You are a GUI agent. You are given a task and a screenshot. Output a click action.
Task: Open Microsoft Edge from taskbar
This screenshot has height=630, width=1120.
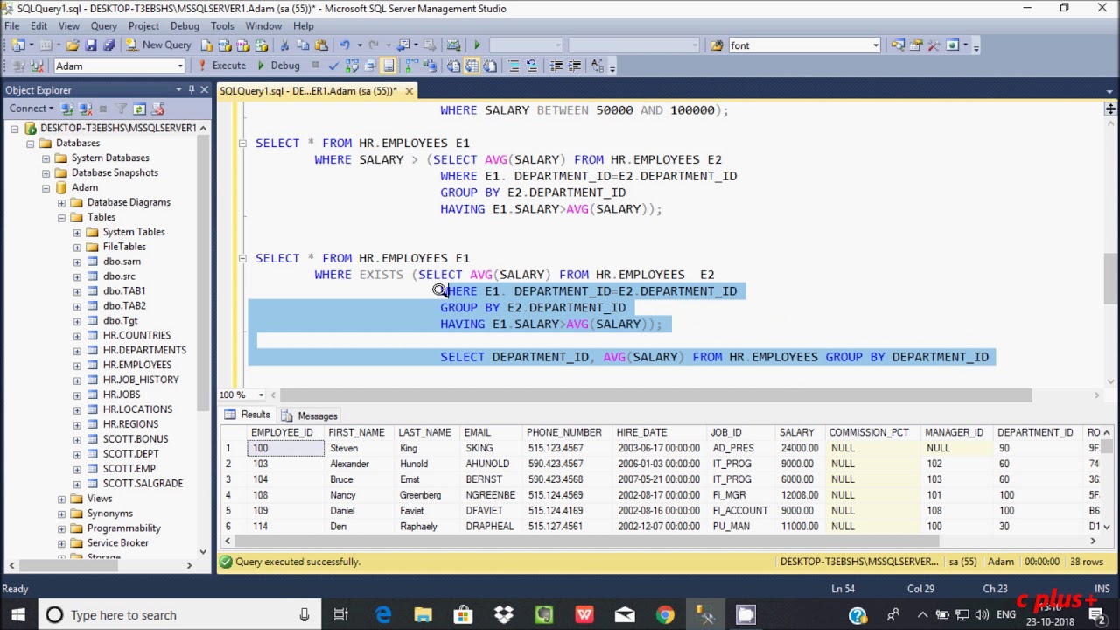383,615
